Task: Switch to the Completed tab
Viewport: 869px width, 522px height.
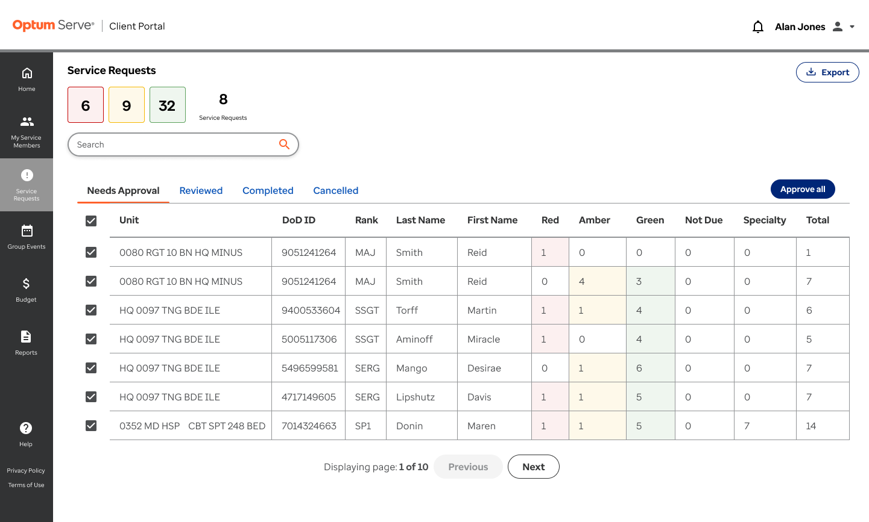Action: pos(268,190)
